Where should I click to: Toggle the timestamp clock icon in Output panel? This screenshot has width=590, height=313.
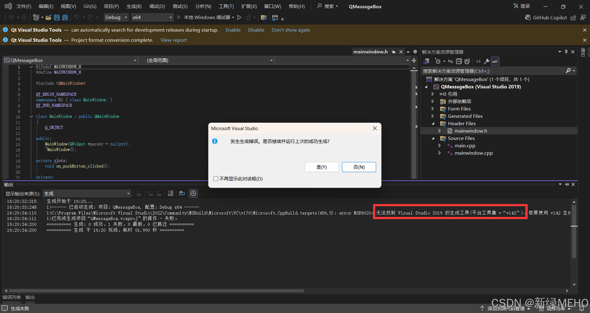(x=193, y=193)
